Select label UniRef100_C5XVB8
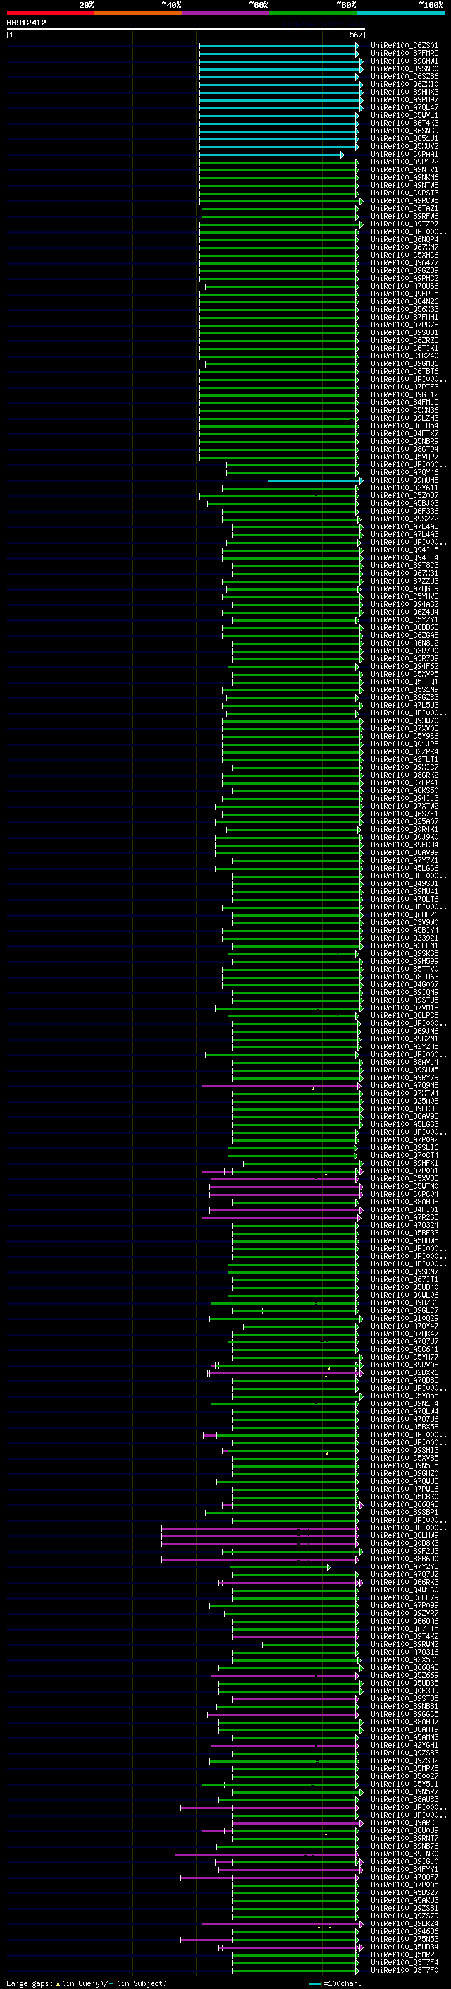The width and height of the screenshot is (451, 1989). (404, 1179)
